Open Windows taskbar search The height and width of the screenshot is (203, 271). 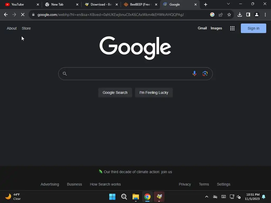124,197
